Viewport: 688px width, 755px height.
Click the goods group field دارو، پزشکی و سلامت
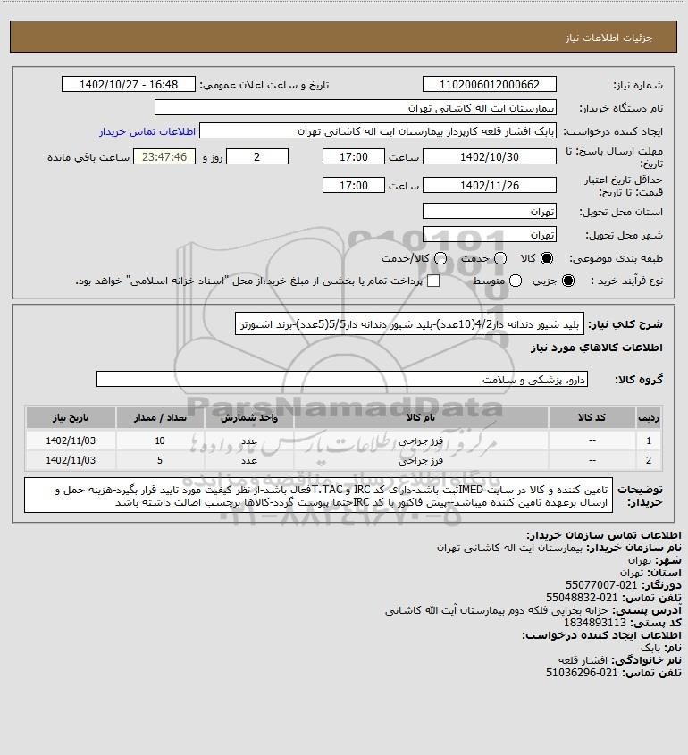(x=342, y=380)
